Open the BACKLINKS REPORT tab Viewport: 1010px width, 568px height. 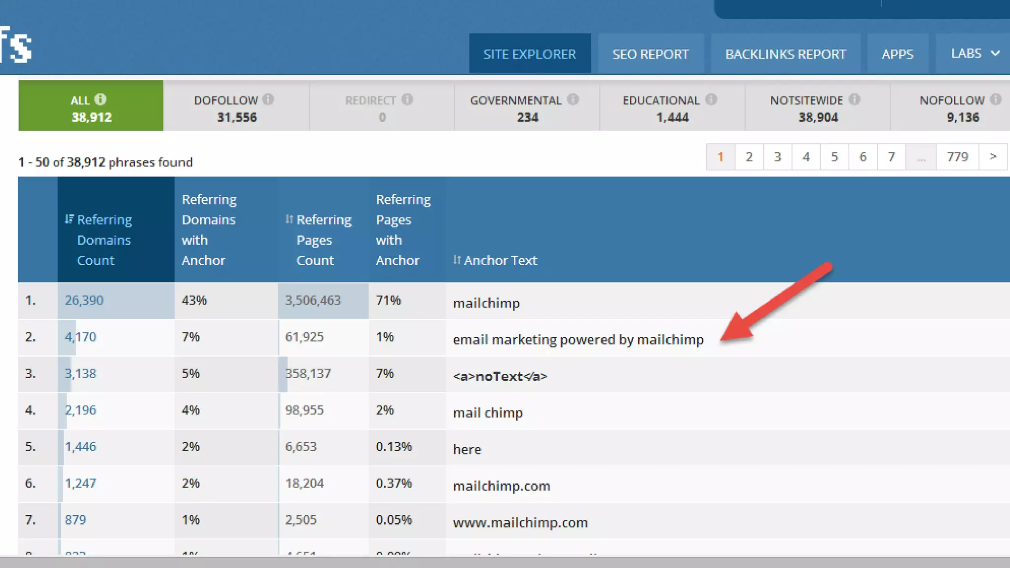coord(785,54)
